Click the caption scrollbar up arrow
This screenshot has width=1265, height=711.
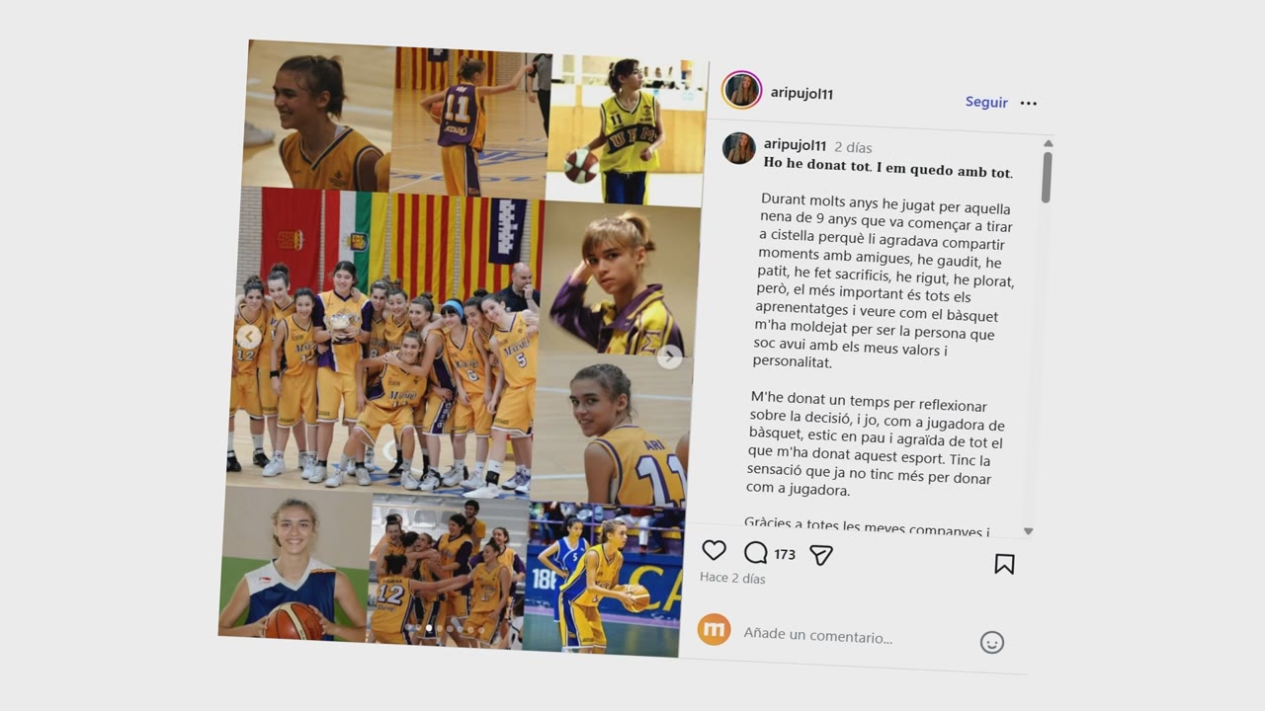click(1048, 144)
